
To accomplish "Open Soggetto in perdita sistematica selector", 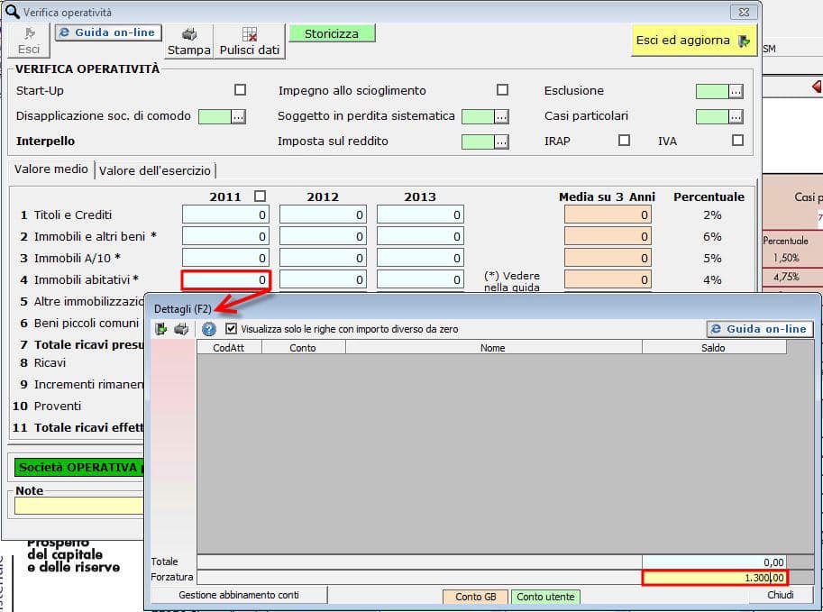I will click(501, 116).
